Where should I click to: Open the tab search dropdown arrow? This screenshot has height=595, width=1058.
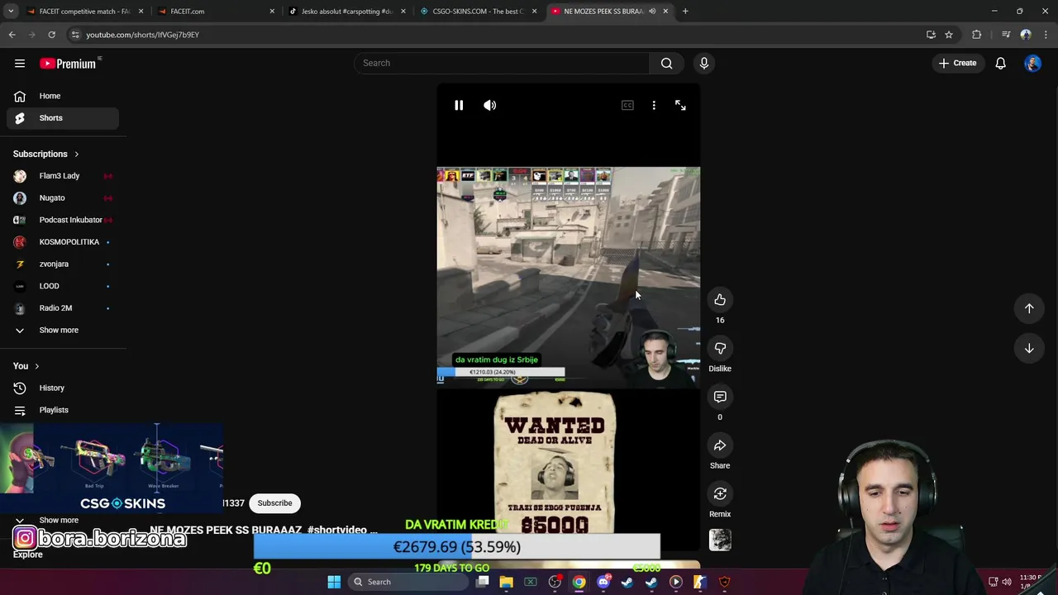click(11, 12)
